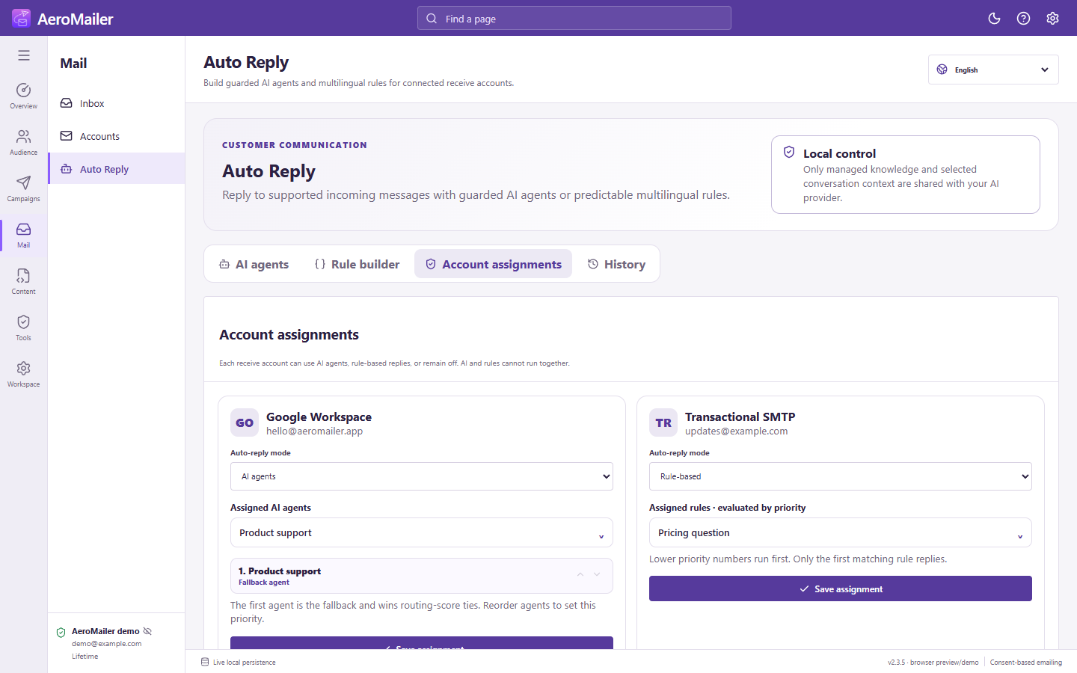The height and width of the screenshot is (673, 1077).
Task: Switch to the Rule builder tab
Action: tap(357, 264)
